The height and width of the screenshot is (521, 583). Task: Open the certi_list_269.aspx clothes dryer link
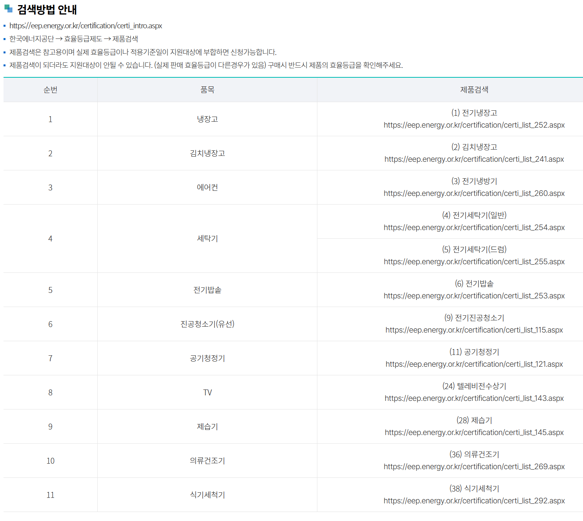click(x=474, y=466)
